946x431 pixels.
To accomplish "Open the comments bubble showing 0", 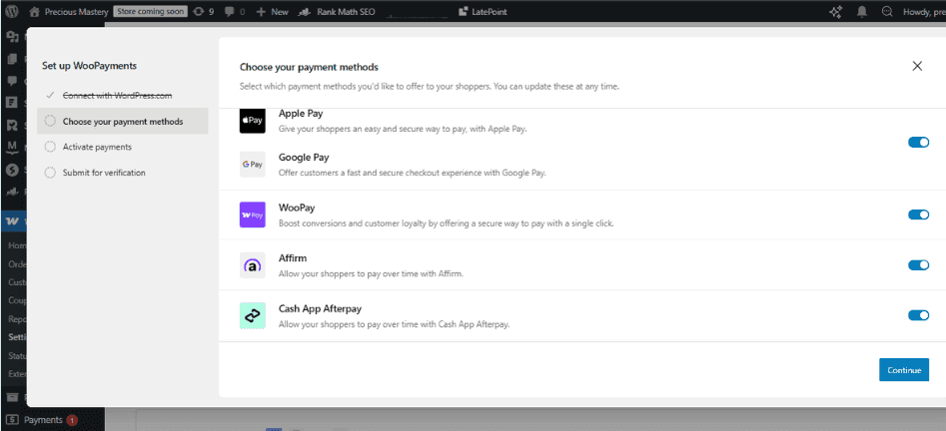I will [235, 11].
